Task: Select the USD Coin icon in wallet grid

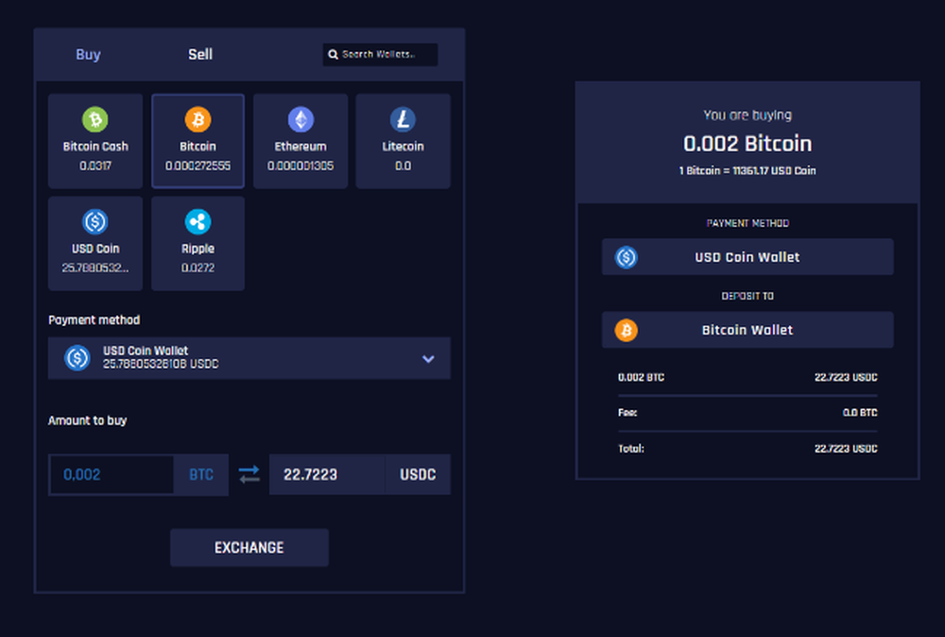Action: pos(95,222)
